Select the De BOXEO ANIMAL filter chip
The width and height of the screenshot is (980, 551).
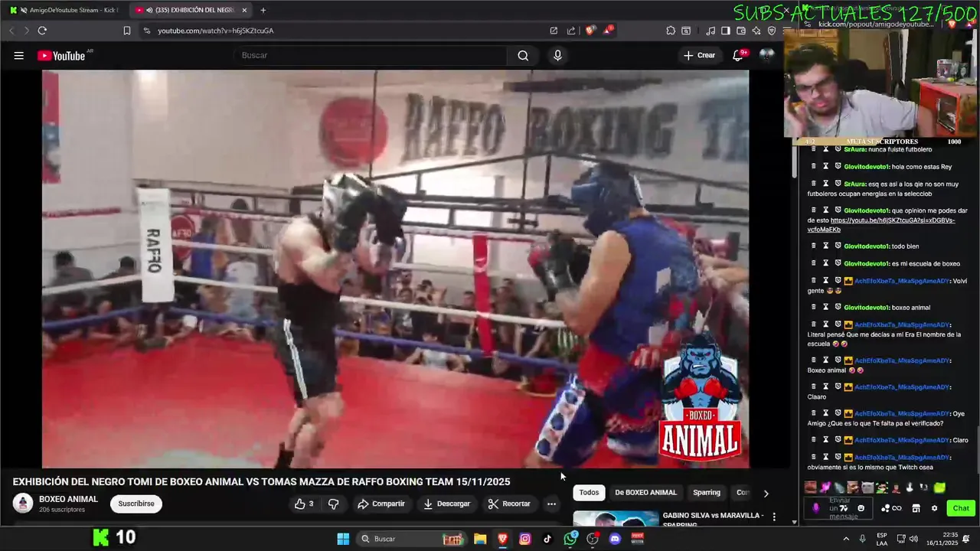pos(645,492)
